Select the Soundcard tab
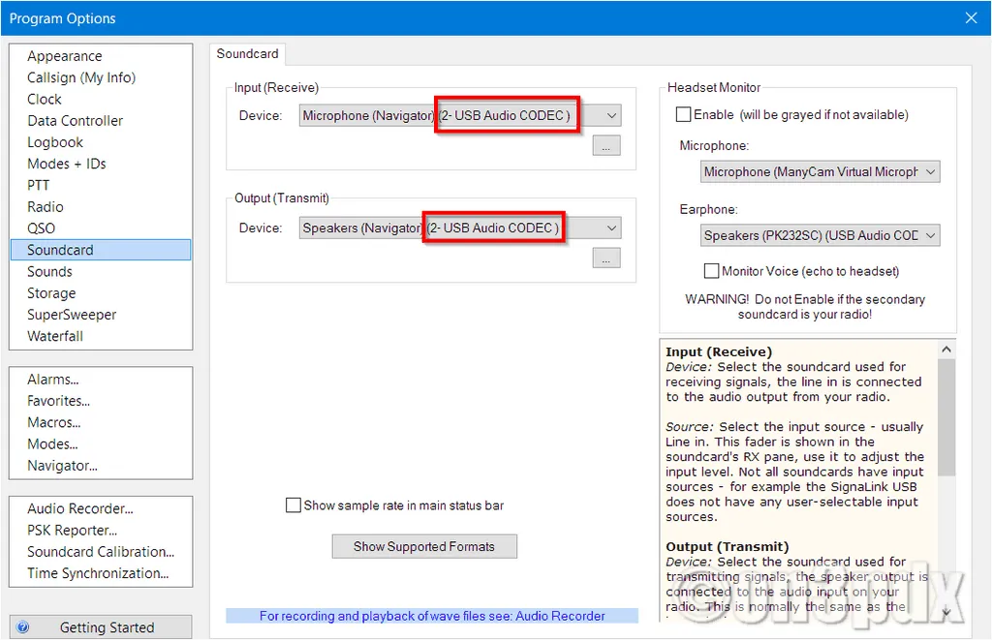 (x=247, y=54)
